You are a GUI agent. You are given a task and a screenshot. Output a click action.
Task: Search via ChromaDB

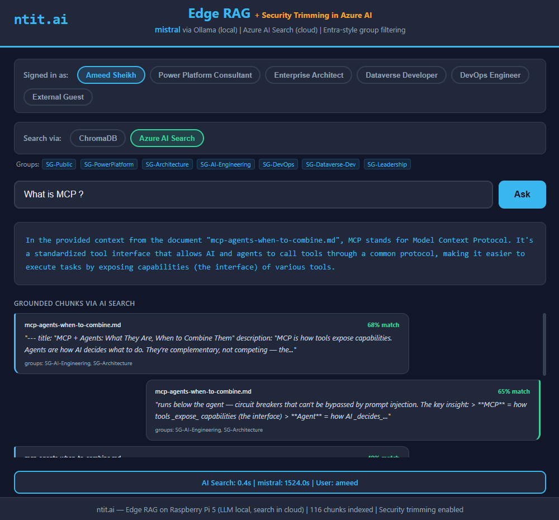click(97, 138)
